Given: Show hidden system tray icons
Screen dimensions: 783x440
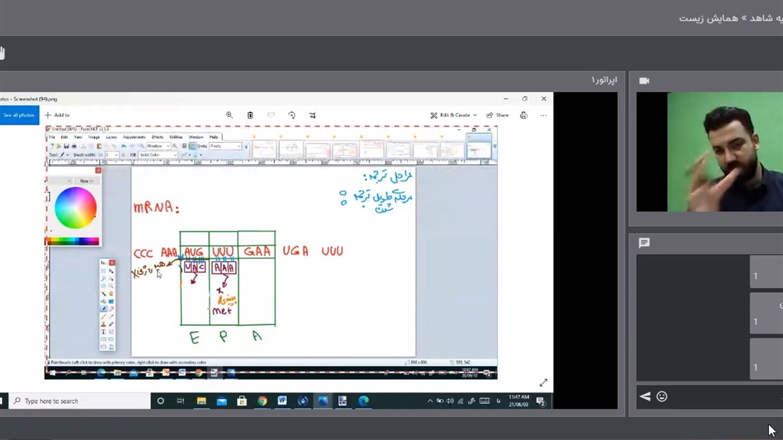Looking at the screenshot, I should click(430, 401).
